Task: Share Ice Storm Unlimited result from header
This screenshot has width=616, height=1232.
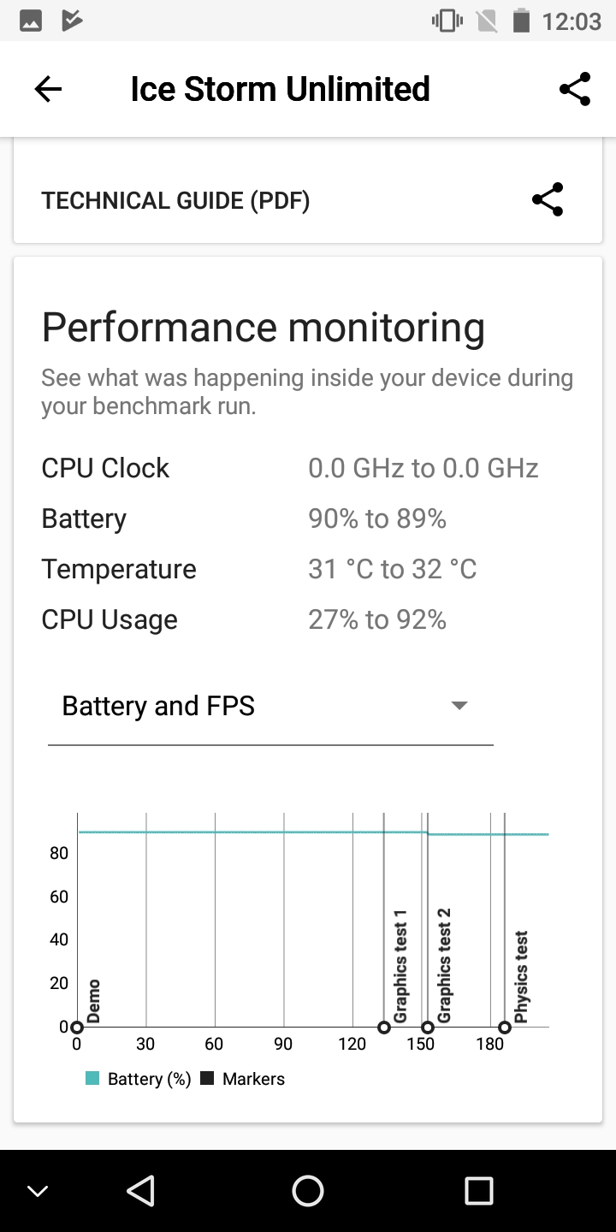Action: point(575,89)
